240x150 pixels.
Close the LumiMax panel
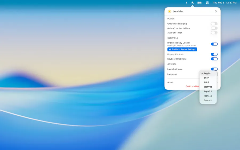(216, 11)
